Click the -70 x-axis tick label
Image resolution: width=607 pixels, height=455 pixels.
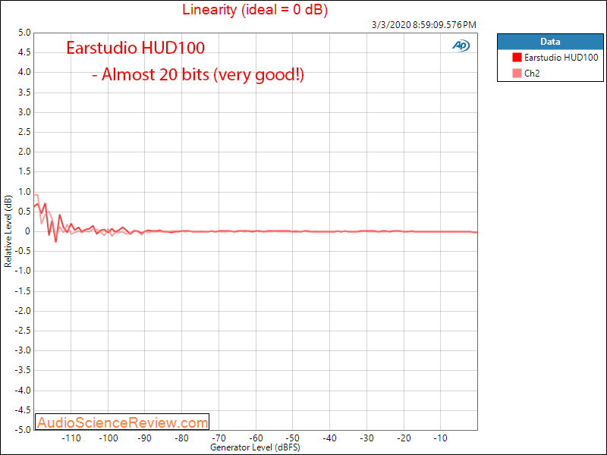click(219, 438)
